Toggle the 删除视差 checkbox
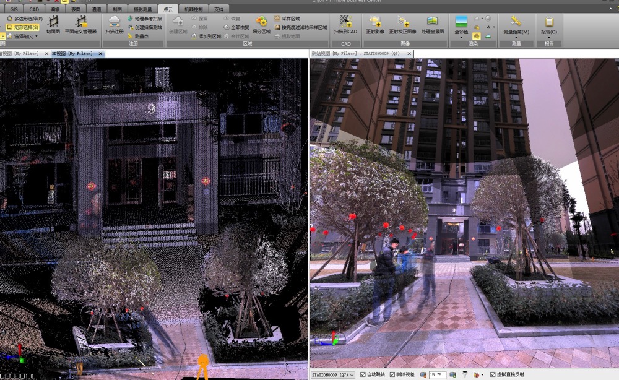This screenshot has height=380, width=619. click(392, 374)
